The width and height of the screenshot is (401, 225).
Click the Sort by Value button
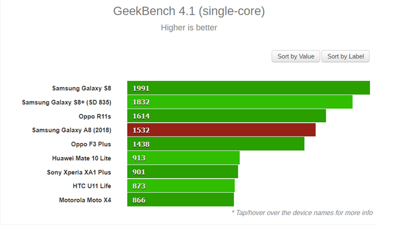pyautogui.click(x=296, y=56)
